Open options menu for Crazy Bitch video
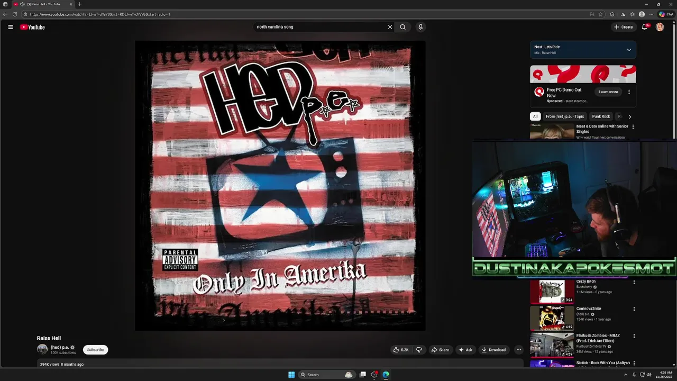 [634, 282]
